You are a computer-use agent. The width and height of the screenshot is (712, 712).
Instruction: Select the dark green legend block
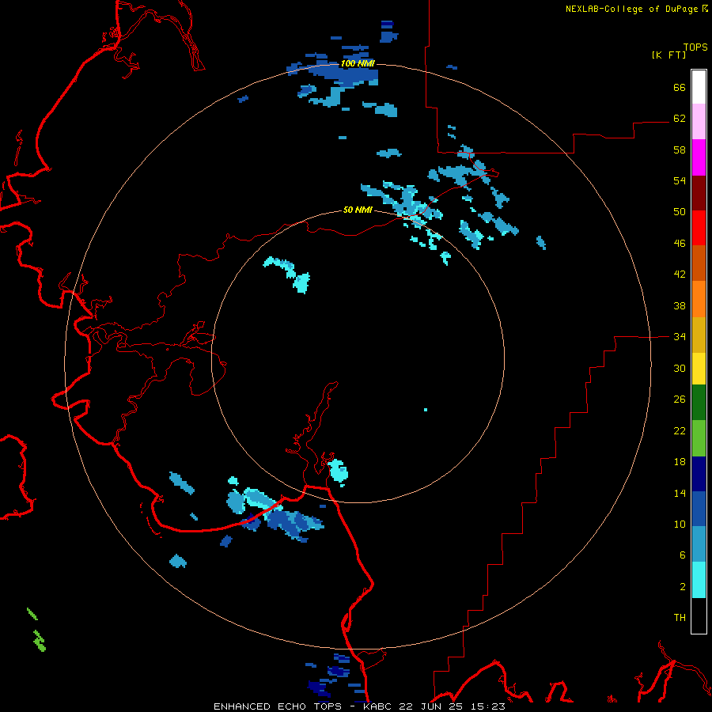pos(699,403)
